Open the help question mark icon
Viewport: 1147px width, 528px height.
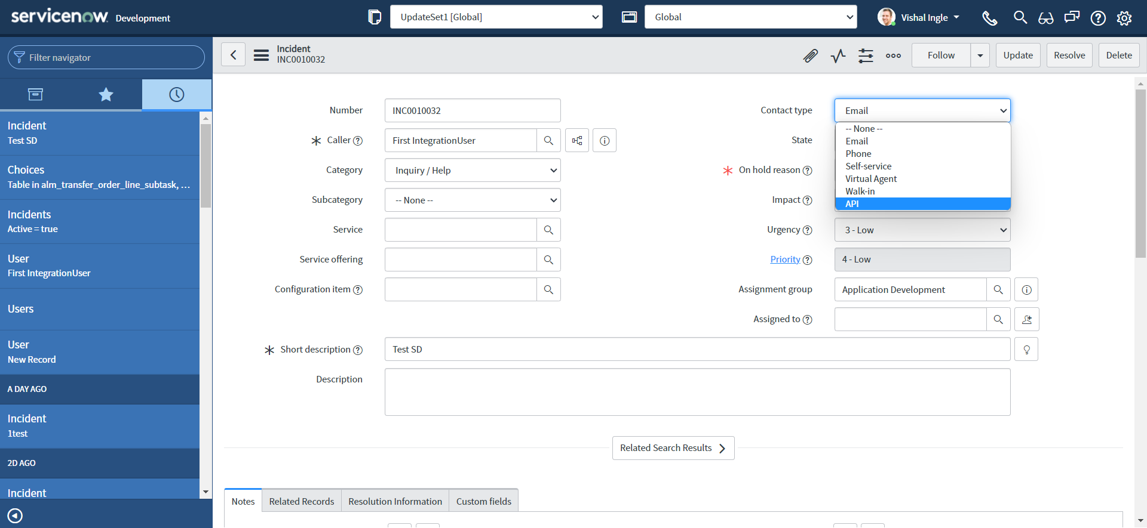point(1098,18)
